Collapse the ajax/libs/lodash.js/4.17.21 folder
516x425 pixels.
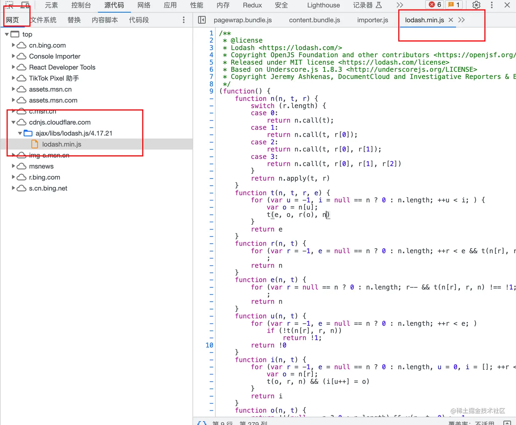(20, 133)
